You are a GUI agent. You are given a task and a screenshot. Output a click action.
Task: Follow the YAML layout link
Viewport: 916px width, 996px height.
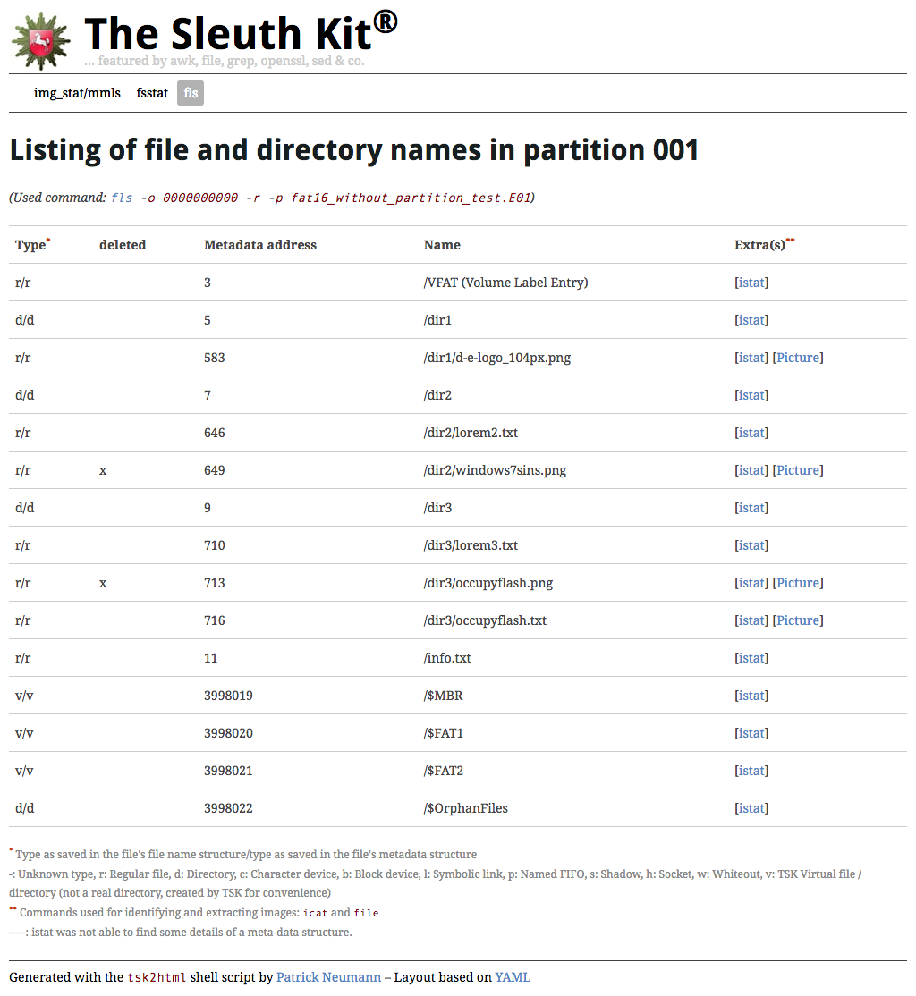coord(513,977)
